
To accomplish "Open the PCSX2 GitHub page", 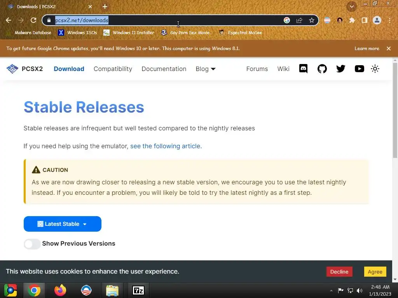I will tap(322, 69).
